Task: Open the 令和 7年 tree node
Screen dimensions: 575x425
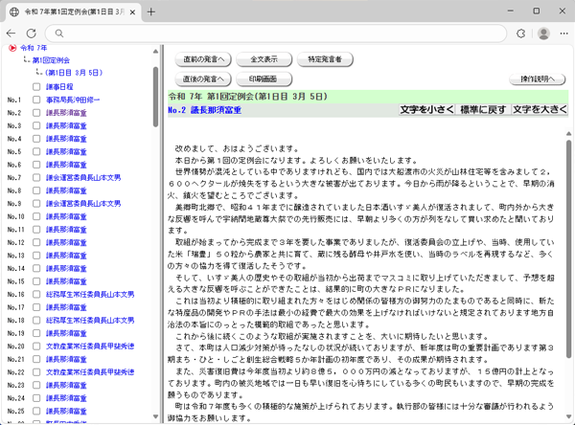Action: [x=34, y=48]
